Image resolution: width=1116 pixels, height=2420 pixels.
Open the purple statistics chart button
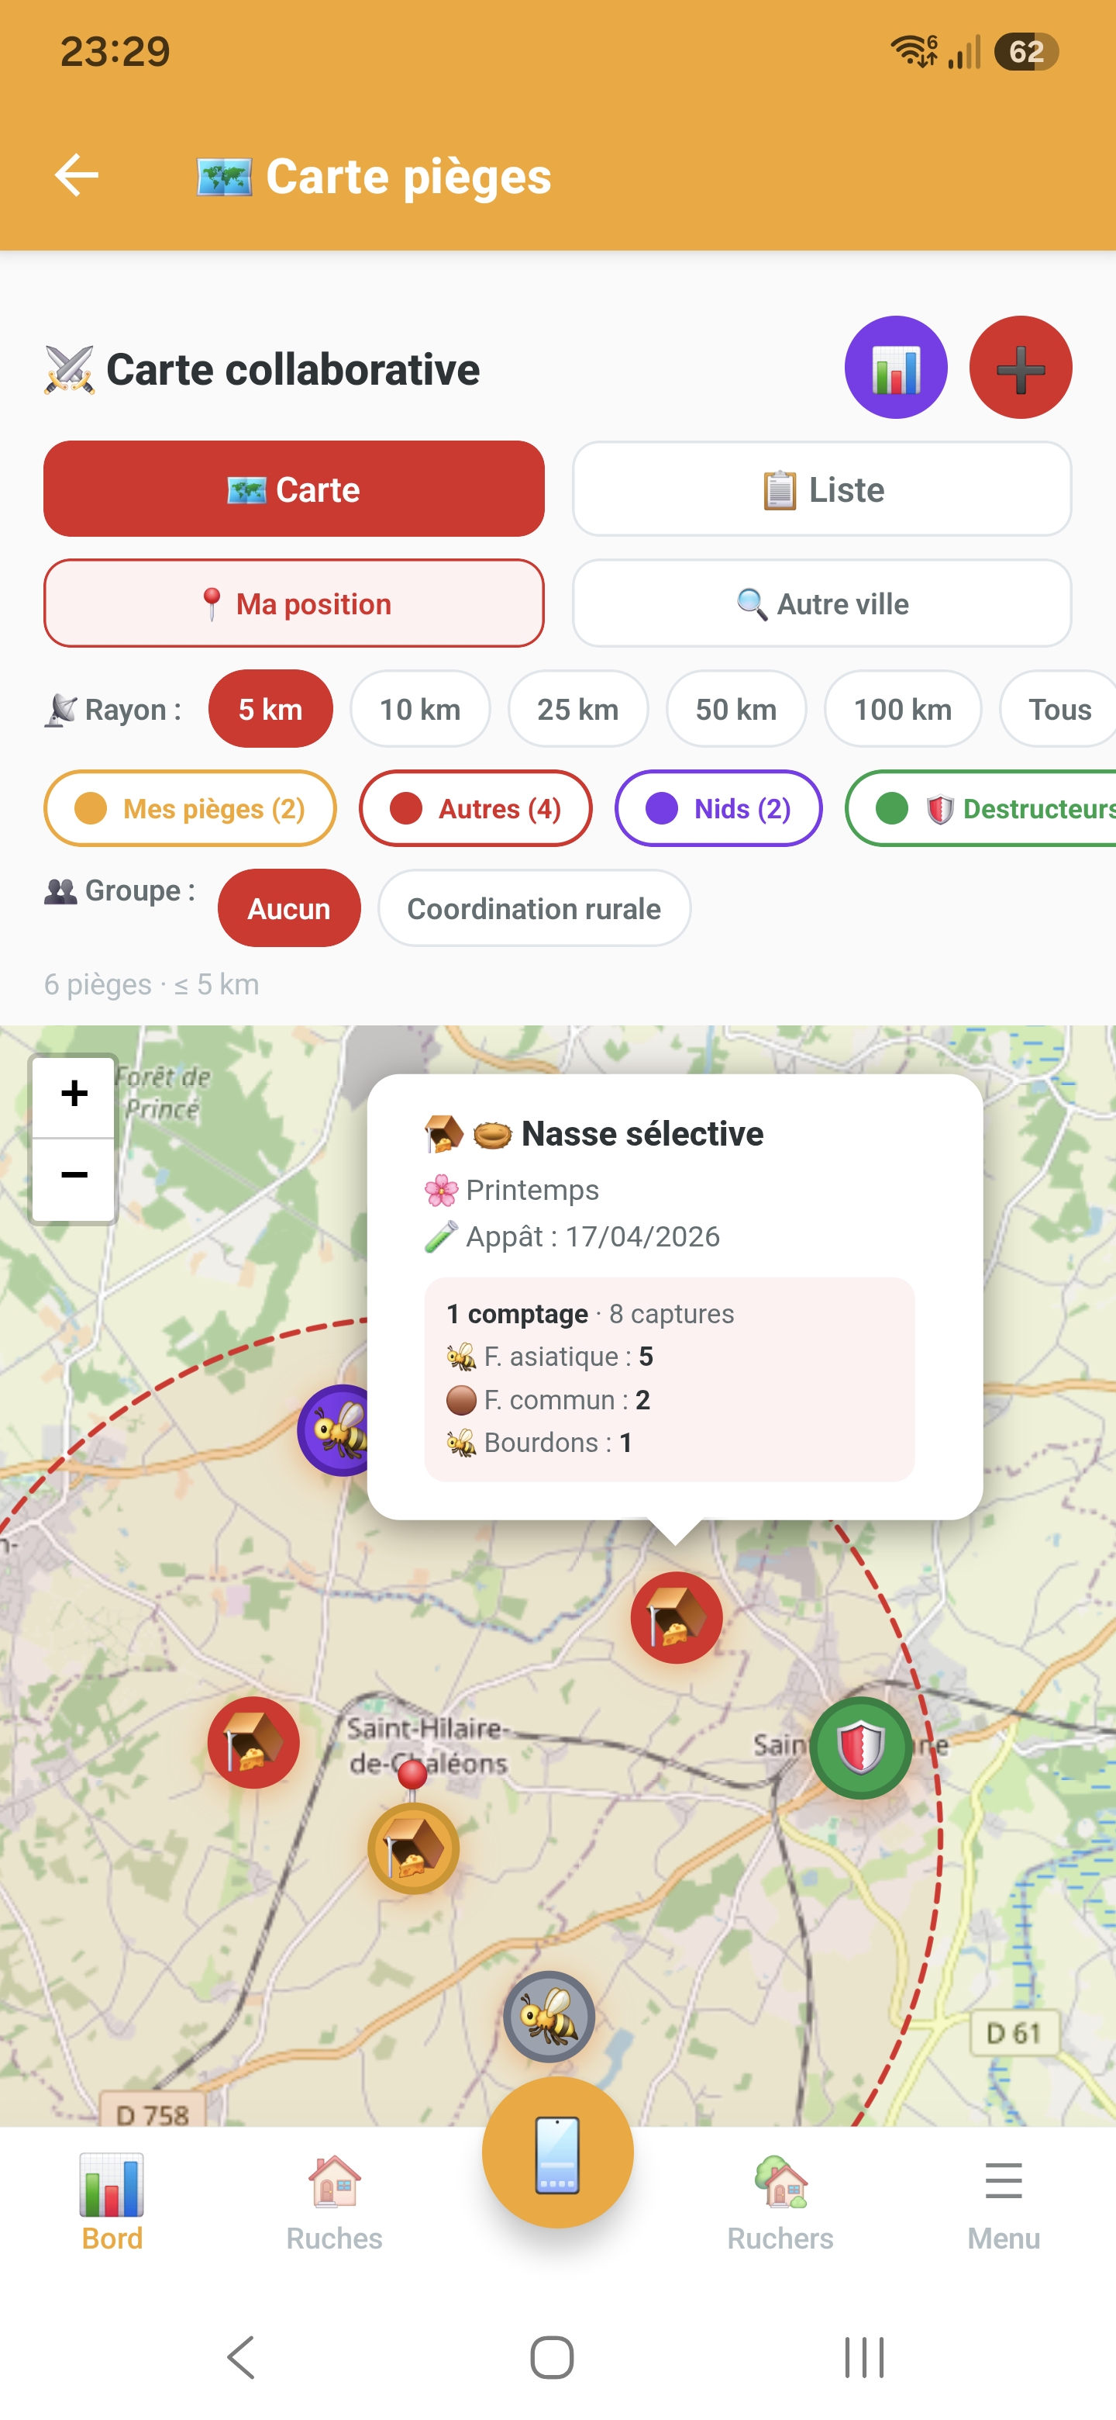(x=895, y=368)
